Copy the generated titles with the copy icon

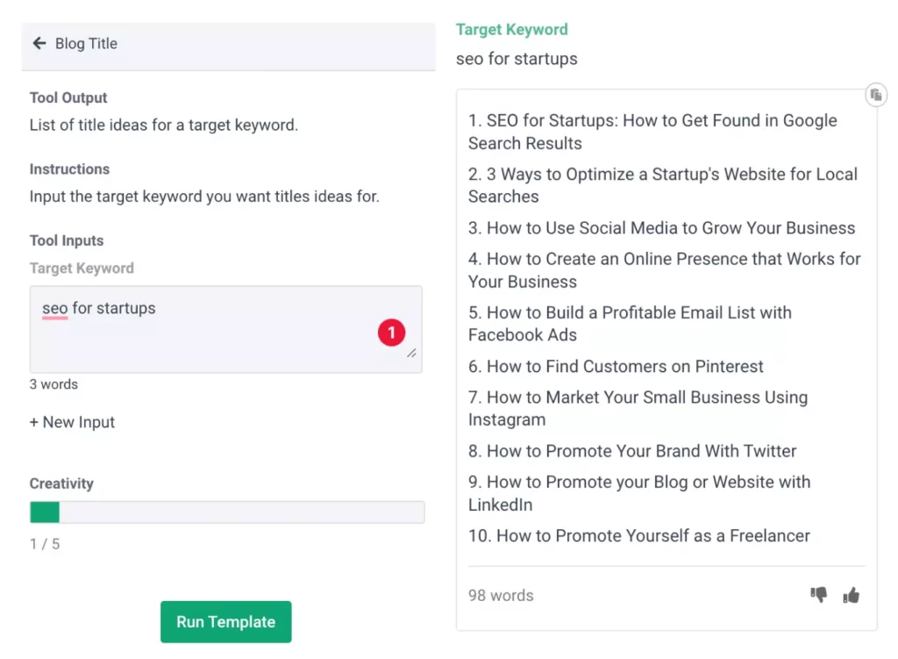(875, 96)
